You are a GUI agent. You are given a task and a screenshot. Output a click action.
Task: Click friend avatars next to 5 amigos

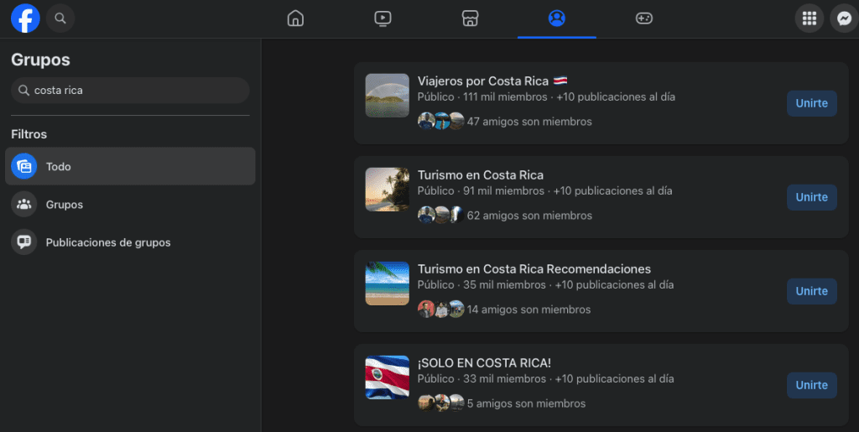pyautogui.click(x=441, y=403)
